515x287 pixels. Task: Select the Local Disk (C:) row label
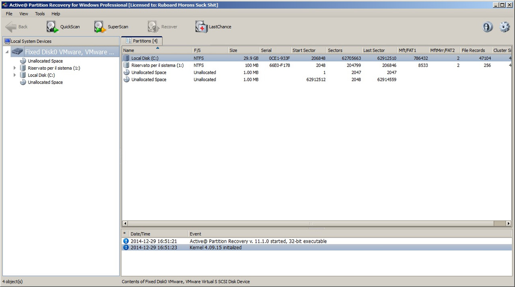(144, 58)
